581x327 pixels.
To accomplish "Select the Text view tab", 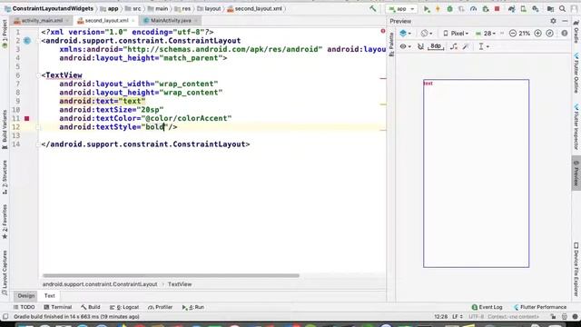I will (50, 296).
